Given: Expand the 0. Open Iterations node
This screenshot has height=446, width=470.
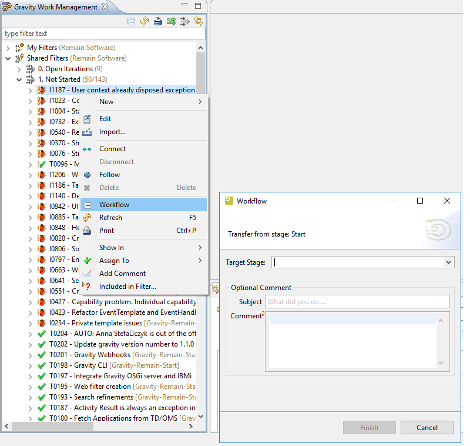Looking at the screenshot, I should [x=19, y=69].
